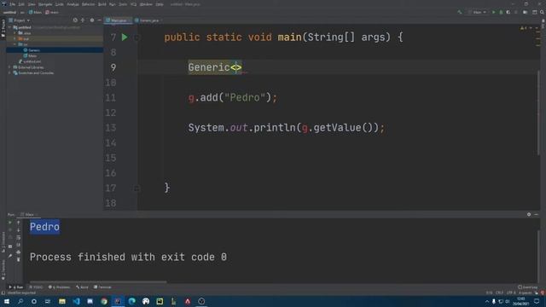
Task: Expand the External Libraries node
Action: [x=9, y=67]
